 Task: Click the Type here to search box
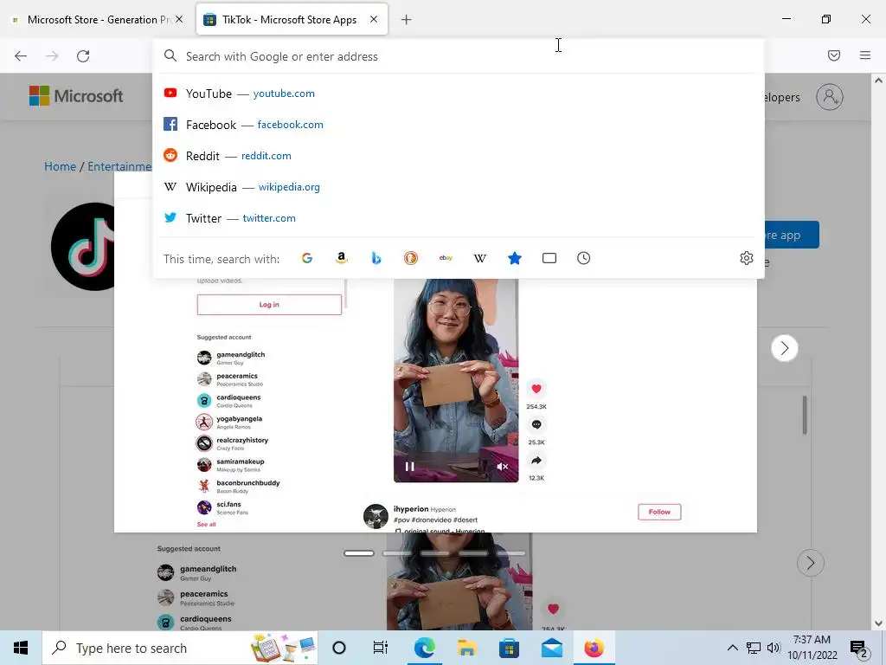[x=180, y=648]
